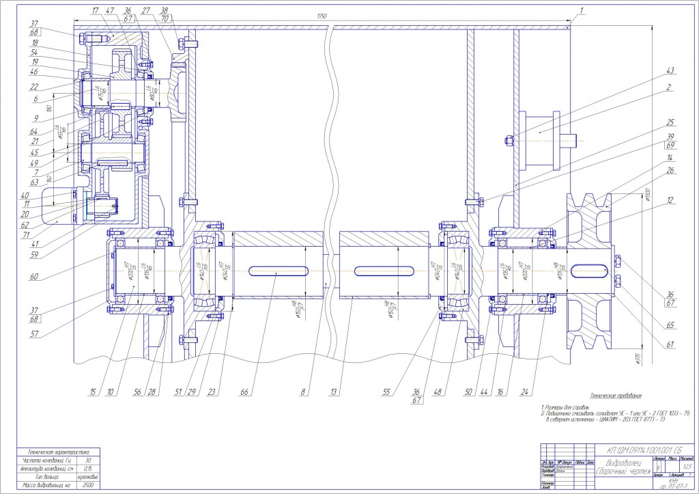Select part callout number 24
The image size is (699, 494).
[x=525, y=392]
